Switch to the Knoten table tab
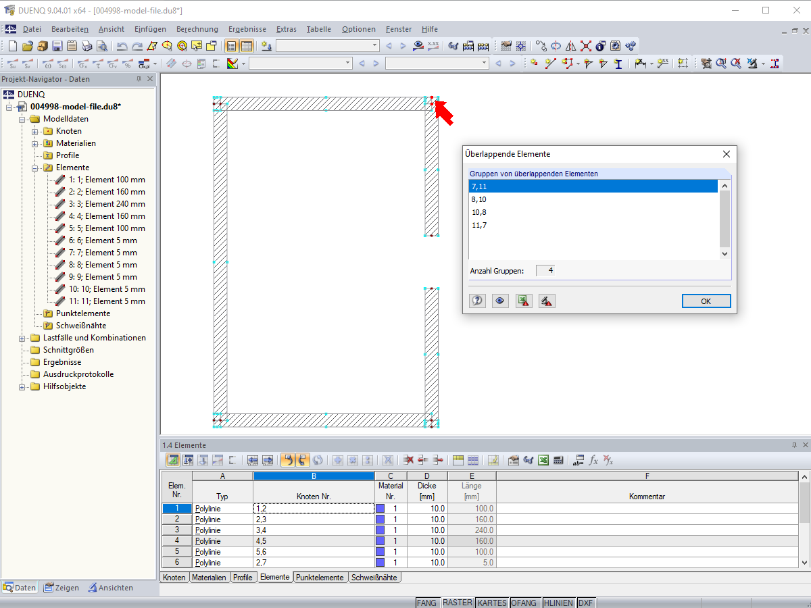811x608 pixels. click(x=174, y=578)
